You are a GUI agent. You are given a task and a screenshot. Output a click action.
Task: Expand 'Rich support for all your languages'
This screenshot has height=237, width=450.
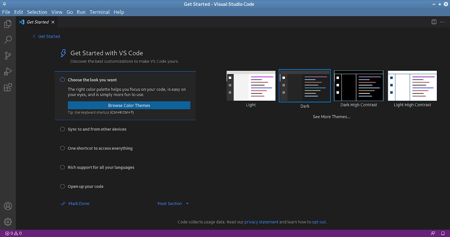click(101, 167)
